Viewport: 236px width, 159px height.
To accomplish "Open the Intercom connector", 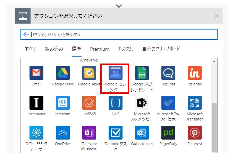I will pos(63,103).
